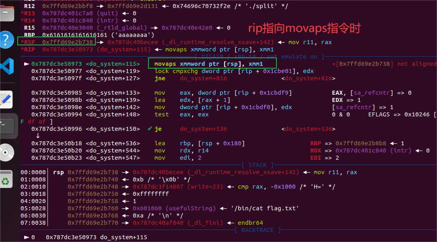Click usefulString pointer 0x601060 in stack
437x242 pixels.
pyautogui.click(x=174, y=208)
